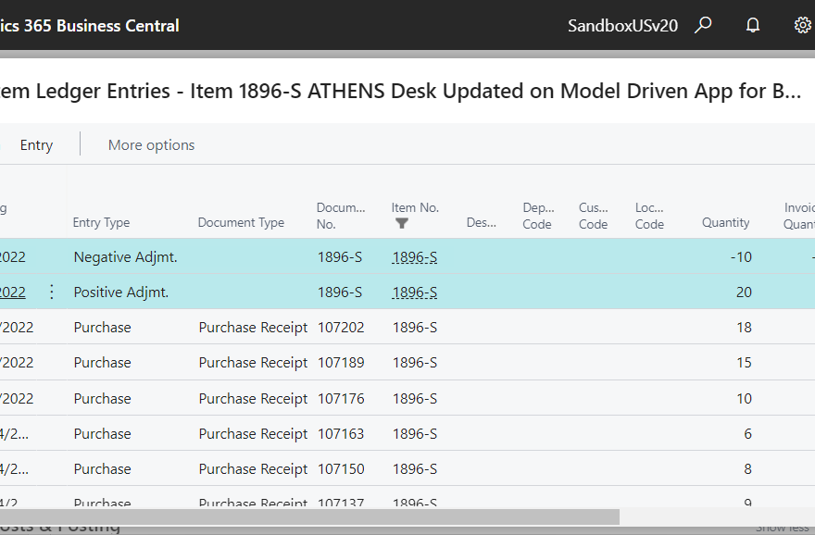Click document number 107189

(341, 363)
